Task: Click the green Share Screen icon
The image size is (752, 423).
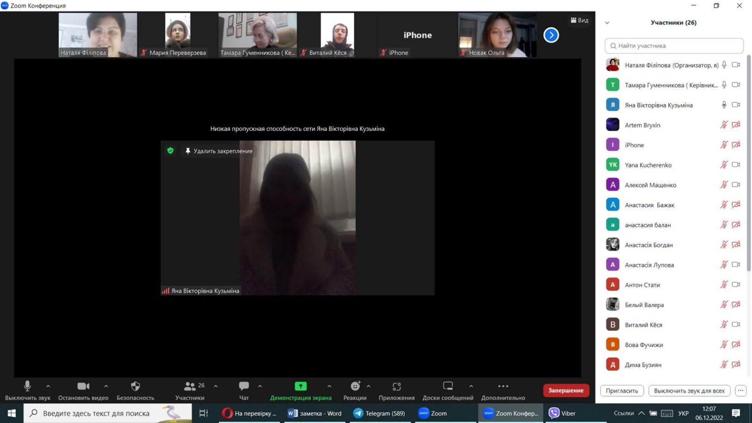Action: click(x=300, y=386)
